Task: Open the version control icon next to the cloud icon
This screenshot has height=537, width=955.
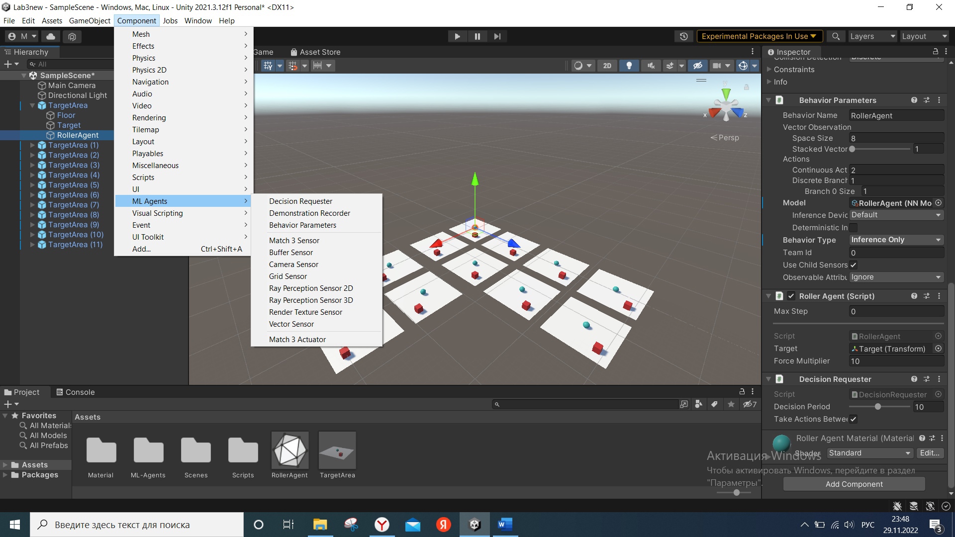Action: pos(72,36)
